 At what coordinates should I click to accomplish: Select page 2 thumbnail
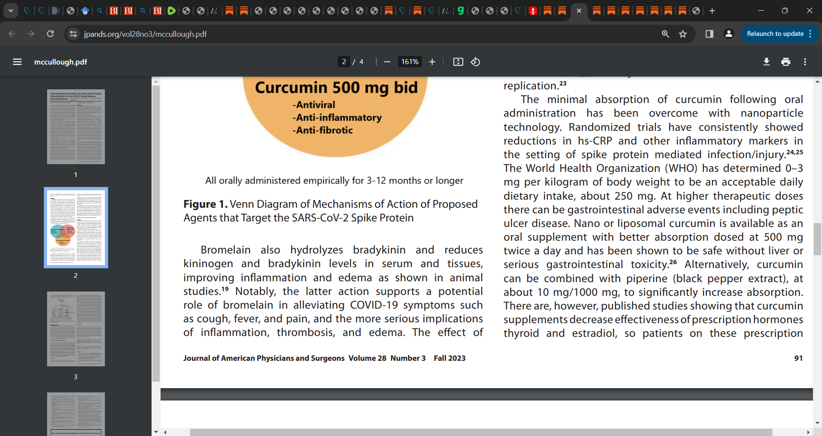tap(76, 227)
